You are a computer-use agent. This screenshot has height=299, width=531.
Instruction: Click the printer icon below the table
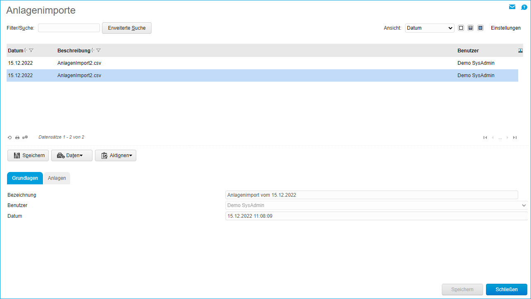17,137
